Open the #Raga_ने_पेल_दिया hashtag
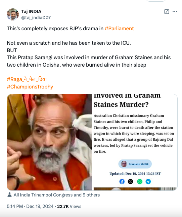Screen dimensions: 182x217 point(27,79)
